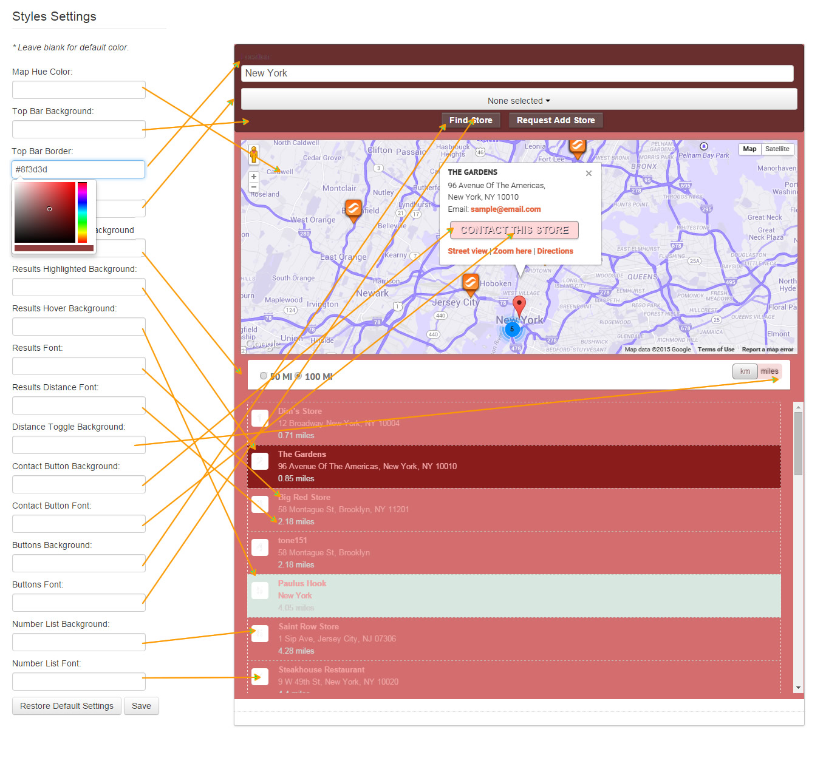Open Directions for The Gardens store
The width and height of the screenshot is (826, 772).
[x=555, y=251]
